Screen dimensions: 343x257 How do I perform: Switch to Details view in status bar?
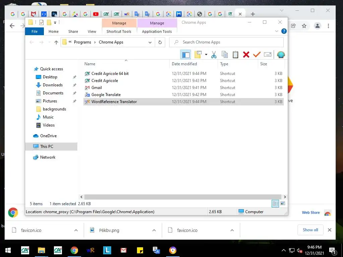pyautogui.click(x=275, y=204)
